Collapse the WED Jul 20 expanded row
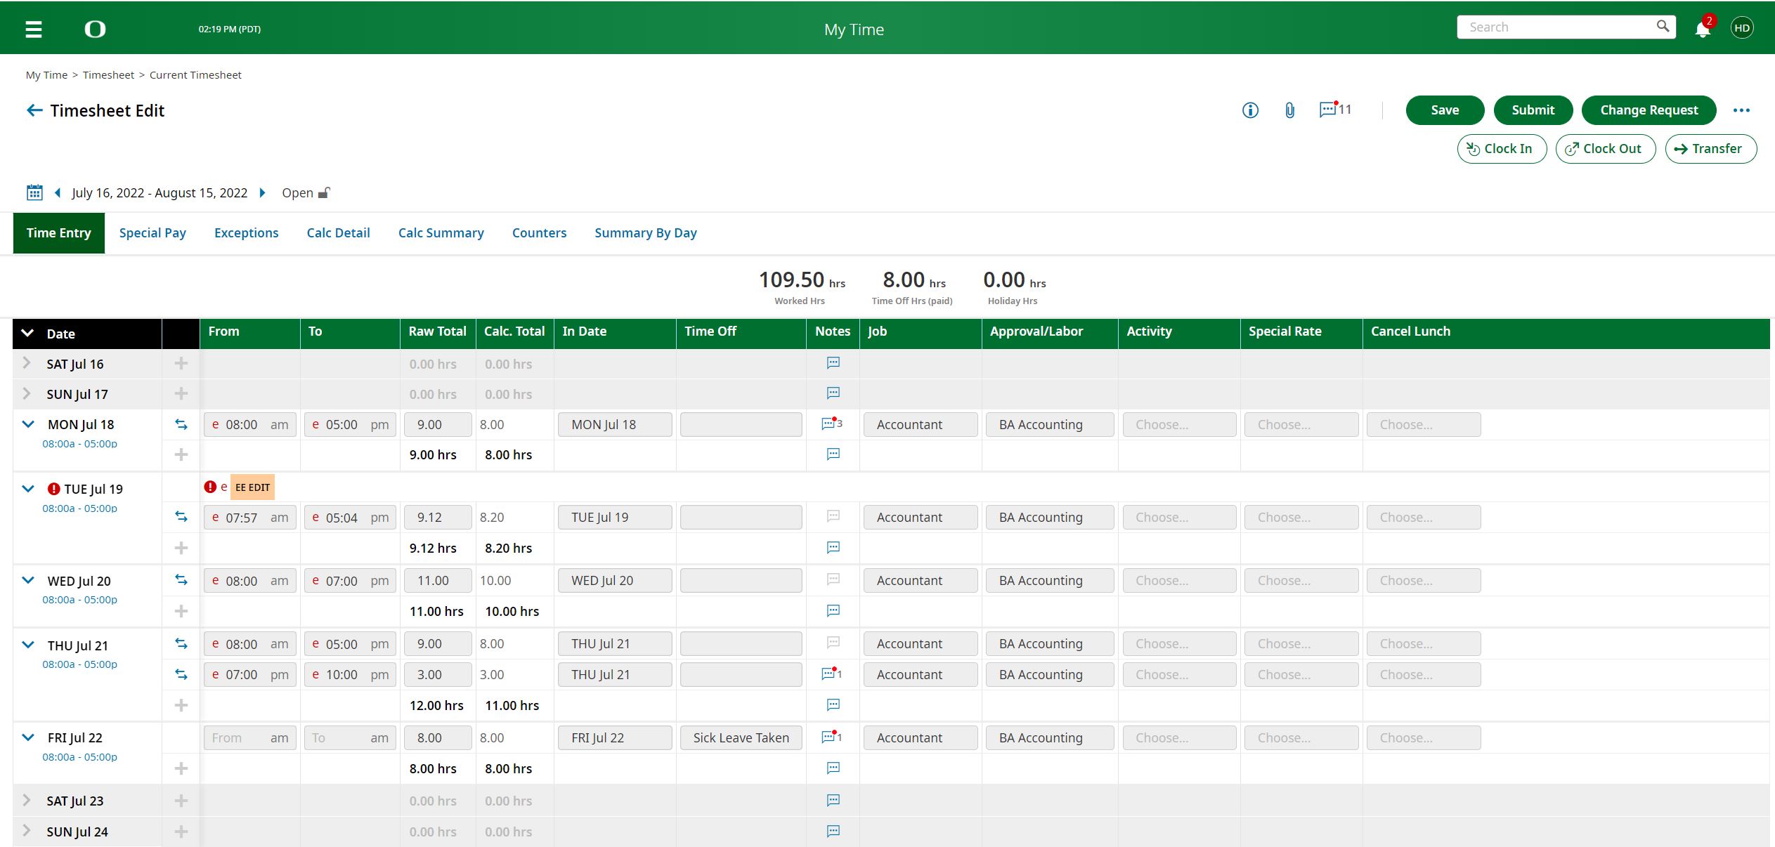Viewport: 1775px width, 847px height. tap(27, 580)
